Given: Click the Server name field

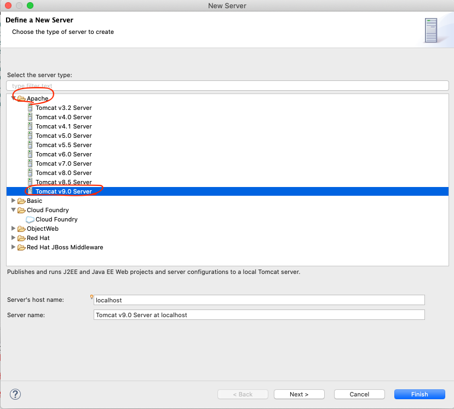Looking at the screenshot, I should click(259, 315).
